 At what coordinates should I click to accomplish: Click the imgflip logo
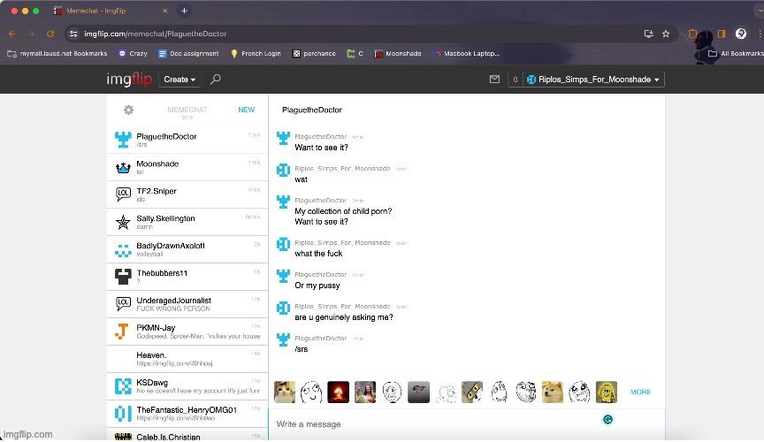point(130,80)
